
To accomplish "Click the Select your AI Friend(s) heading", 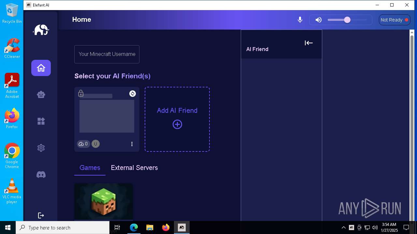I will click(x=112, y=76).
